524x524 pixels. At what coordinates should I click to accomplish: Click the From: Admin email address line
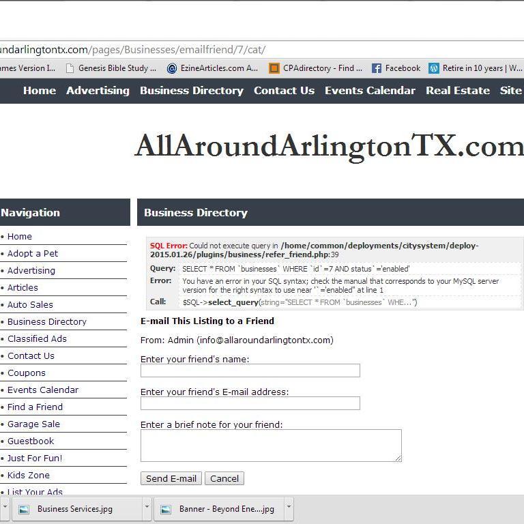click(237, 340)
